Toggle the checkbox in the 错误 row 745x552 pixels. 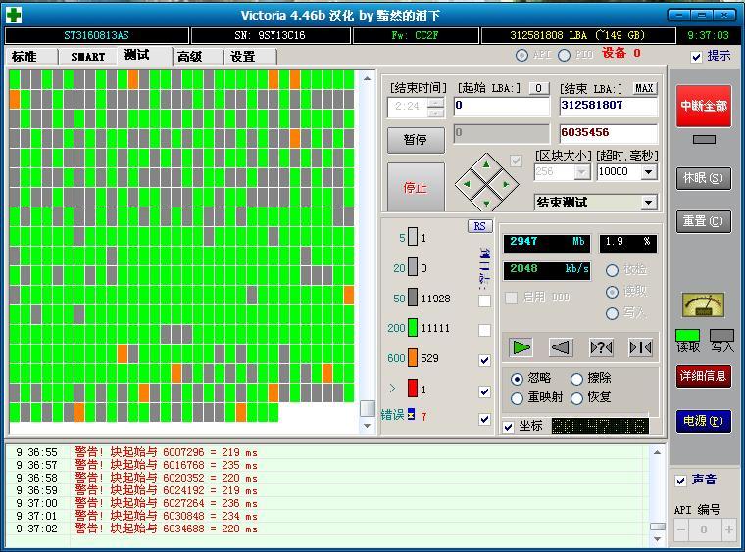(484, 419)
